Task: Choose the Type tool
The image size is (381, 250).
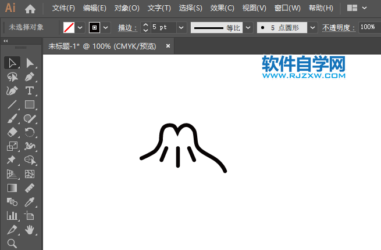Action: click(30, 91)
